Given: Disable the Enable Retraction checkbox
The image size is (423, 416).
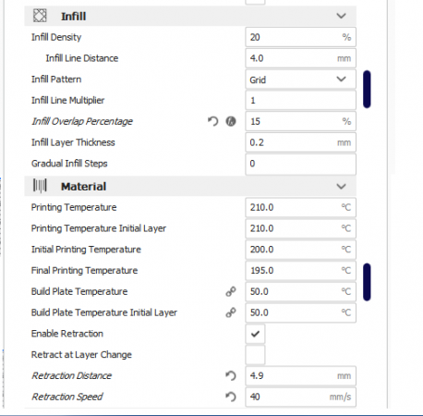Looking at the screenshot, I should [x=255, y=334].
